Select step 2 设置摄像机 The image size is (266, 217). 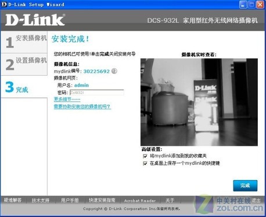[24, 64]
